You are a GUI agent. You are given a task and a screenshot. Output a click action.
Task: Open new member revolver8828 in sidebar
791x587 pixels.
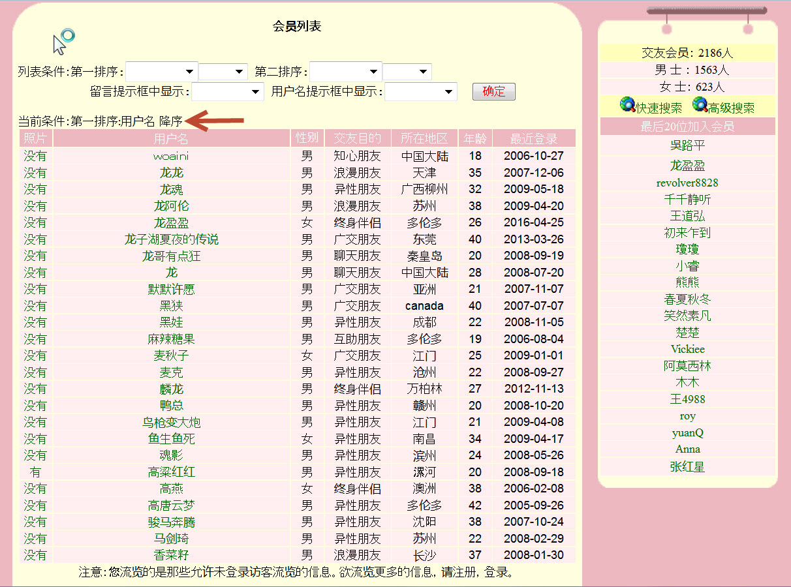pyautogui.click(x=687, y=183)
